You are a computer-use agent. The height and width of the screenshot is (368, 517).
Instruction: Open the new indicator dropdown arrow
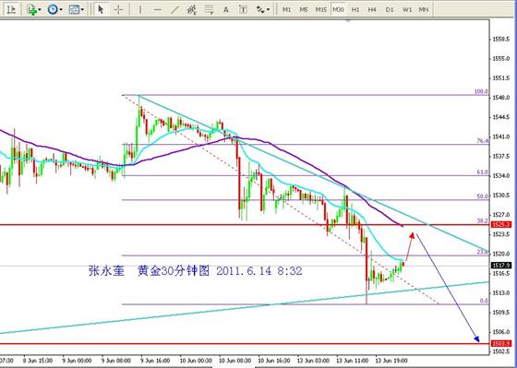(x=40, y=10)
